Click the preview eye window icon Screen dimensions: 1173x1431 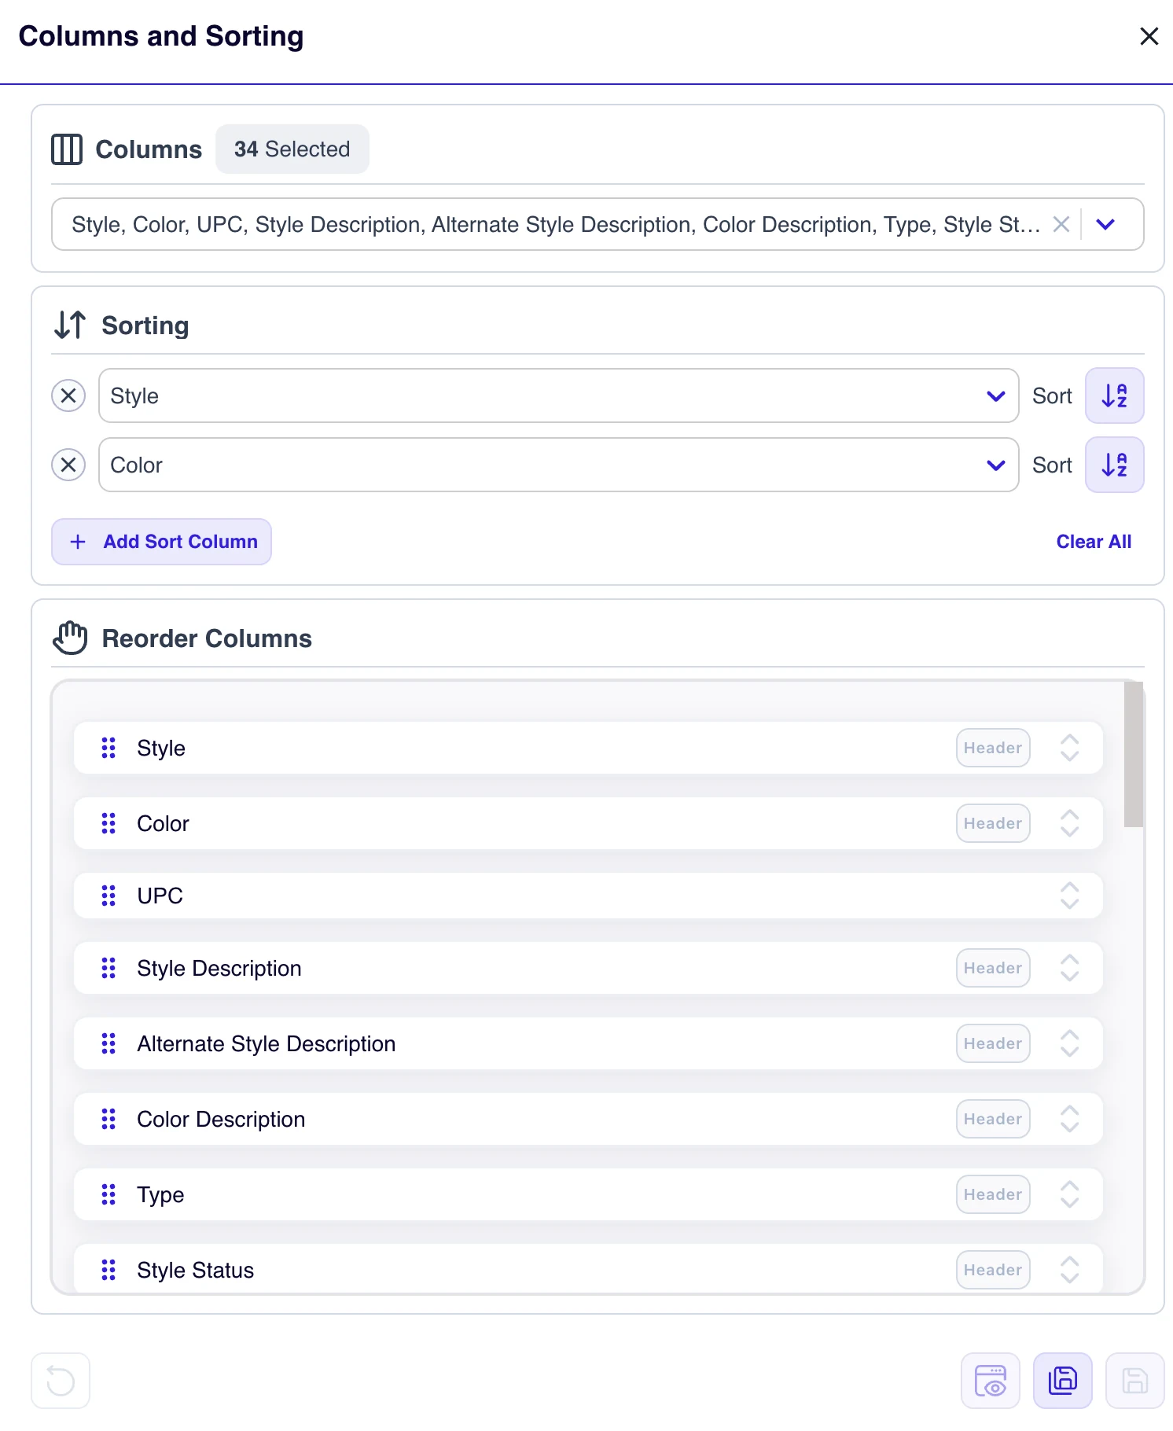[x=991, y=1381]
